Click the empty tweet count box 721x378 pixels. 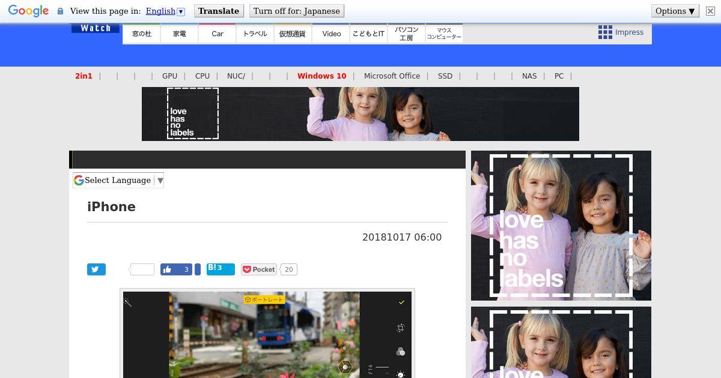click(x=142, y=269)
